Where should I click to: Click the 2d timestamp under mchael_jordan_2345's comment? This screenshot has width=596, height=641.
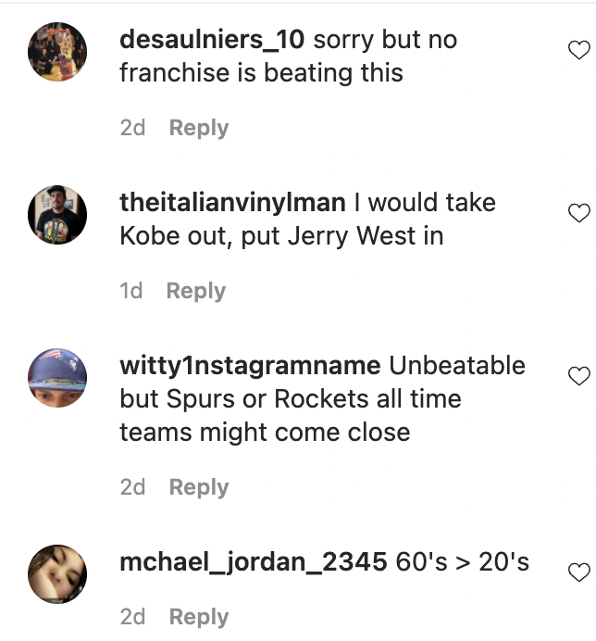coord(132,617)
